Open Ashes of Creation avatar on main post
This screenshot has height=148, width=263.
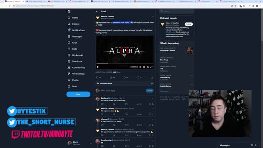pos(98,18)
